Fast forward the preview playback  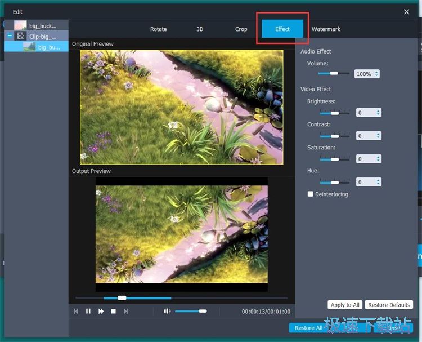click(101, 311)
